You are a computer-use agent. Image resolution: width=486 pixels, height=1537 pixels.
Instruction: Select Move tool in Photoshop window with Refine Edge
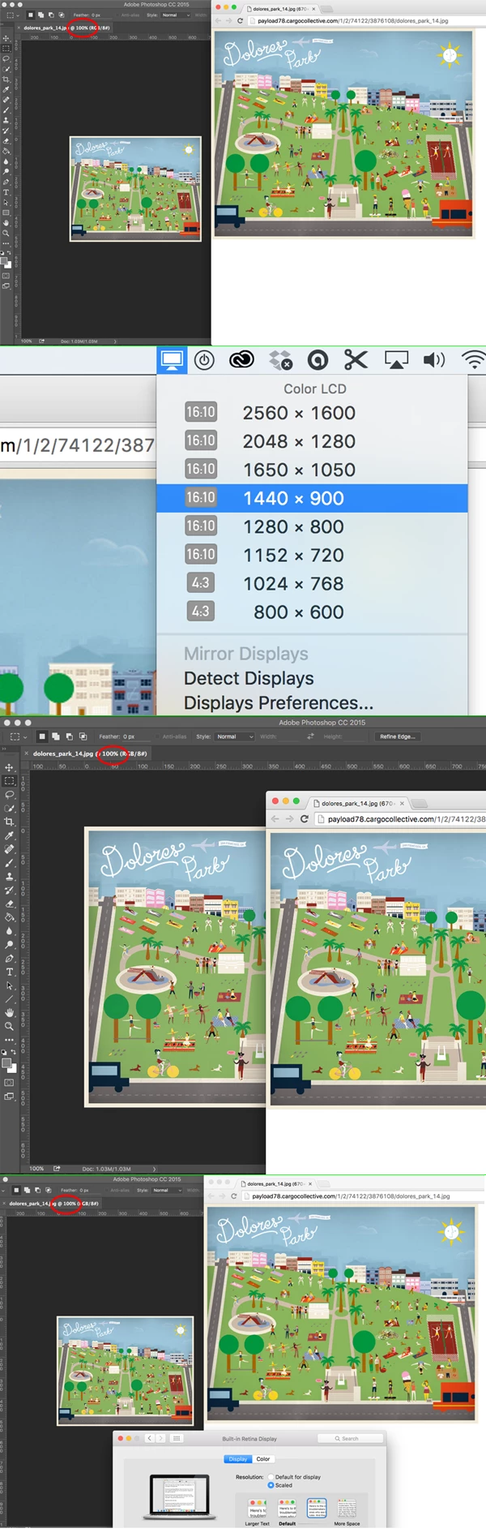click(x=9, y=767)
